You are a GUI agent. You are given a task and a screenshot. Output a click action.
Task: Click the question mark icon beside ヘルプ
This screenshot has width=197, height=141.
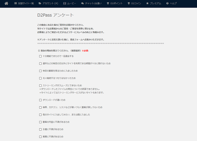(x=167, y=4)
